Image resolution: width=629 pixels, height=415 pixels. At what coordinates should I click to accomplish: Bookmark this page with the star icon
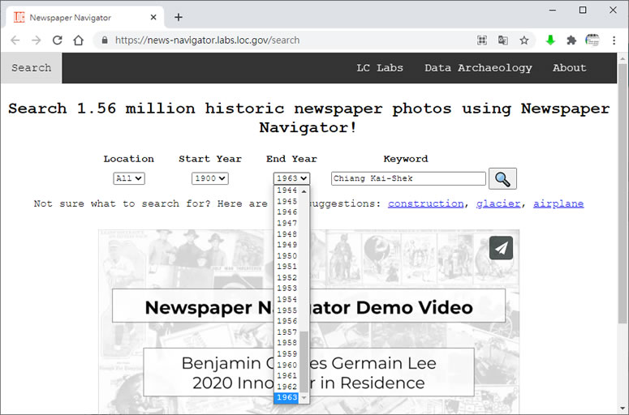click(524, 40)
